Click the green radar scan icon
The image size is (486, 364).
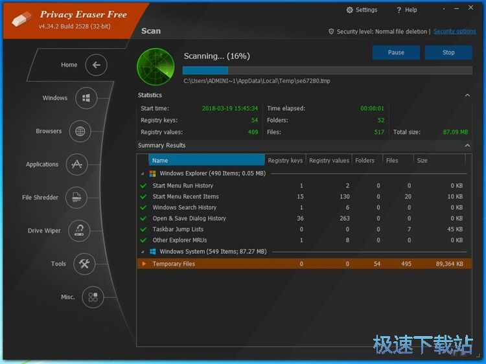pos(156,67)
